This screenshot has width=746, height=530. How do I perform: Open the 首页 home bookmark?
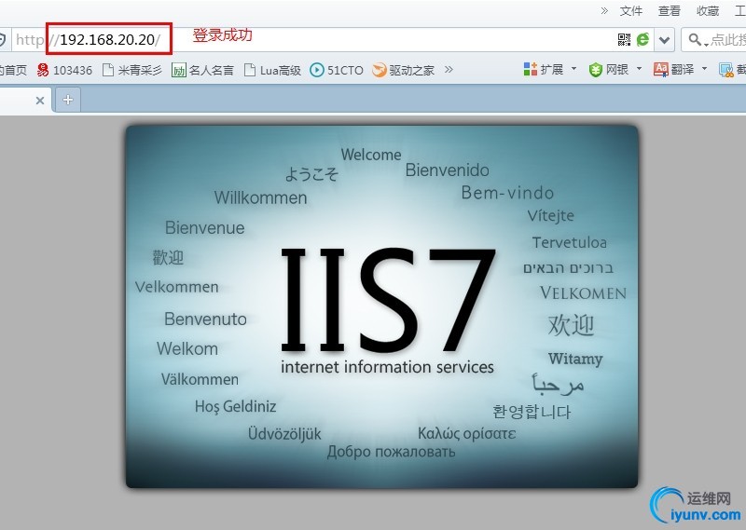click(13, 71)
